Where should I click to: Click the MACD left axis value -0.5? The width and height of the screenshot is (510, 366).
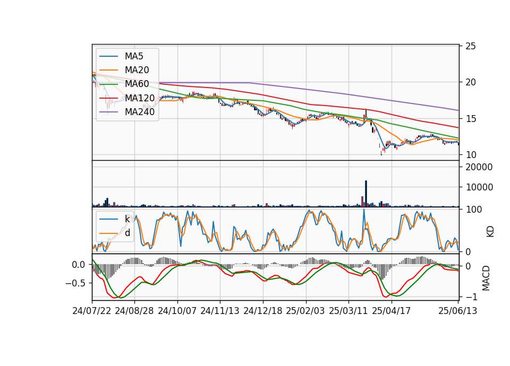pyautogui.click(x=75, y=283)
